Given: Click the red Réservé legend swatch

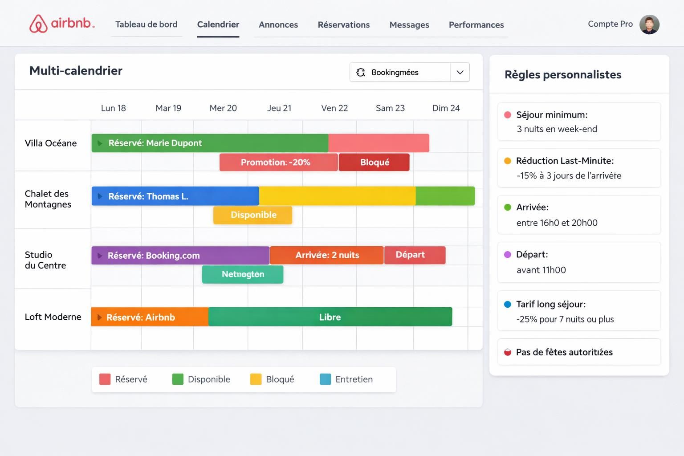Looking at the screenshot, I should tap(105, 379).
